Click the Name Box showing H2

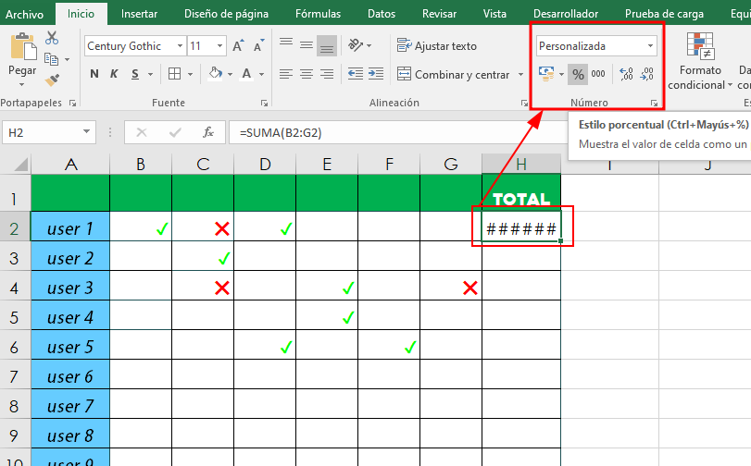coord(46,132)
